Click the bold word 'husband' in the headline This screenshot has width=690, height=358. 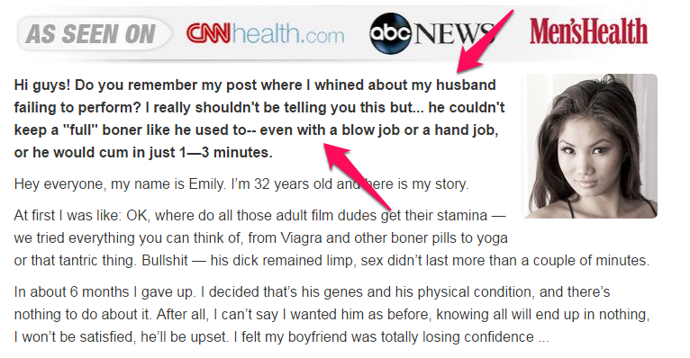[x=466, y=85]
